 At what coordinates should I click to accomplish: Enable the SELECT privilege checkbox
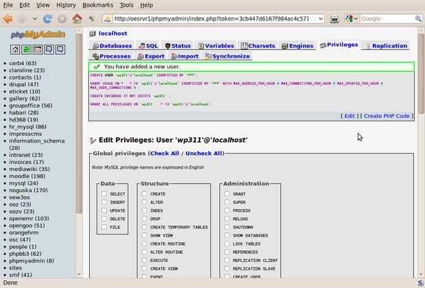(104, 194)
